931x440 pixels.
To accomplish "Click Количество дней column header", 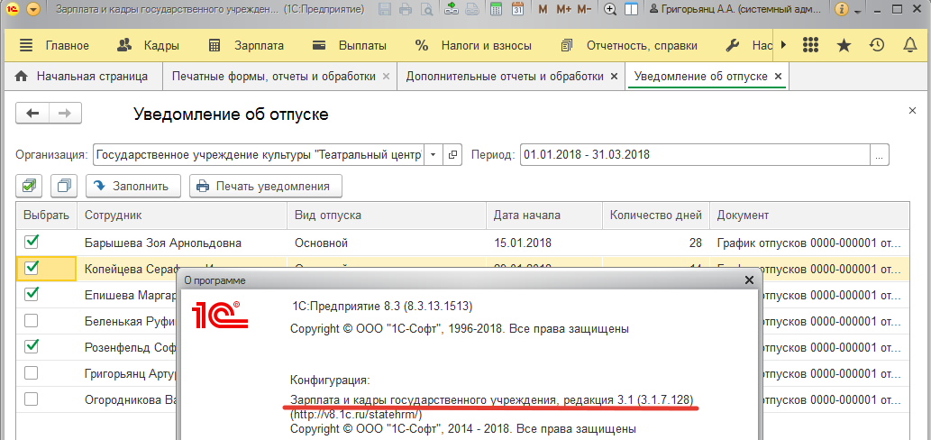I will 656,215.
